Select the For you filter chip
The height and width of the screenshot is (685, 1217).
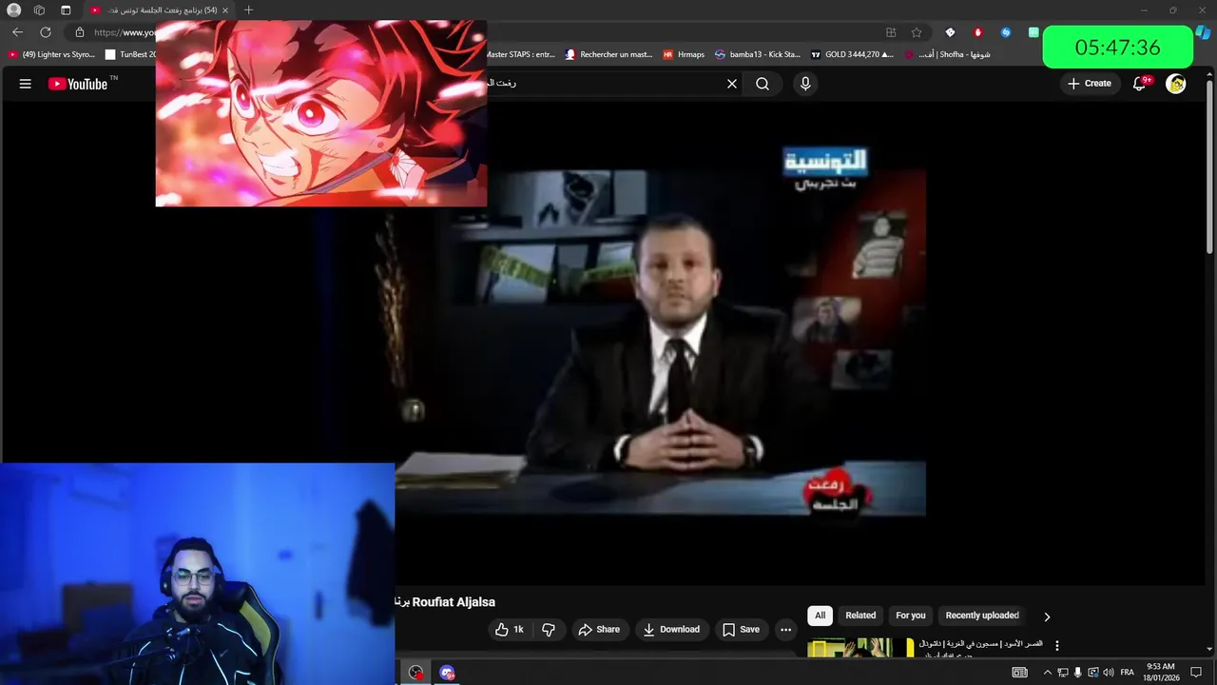(x=910, y=616)
